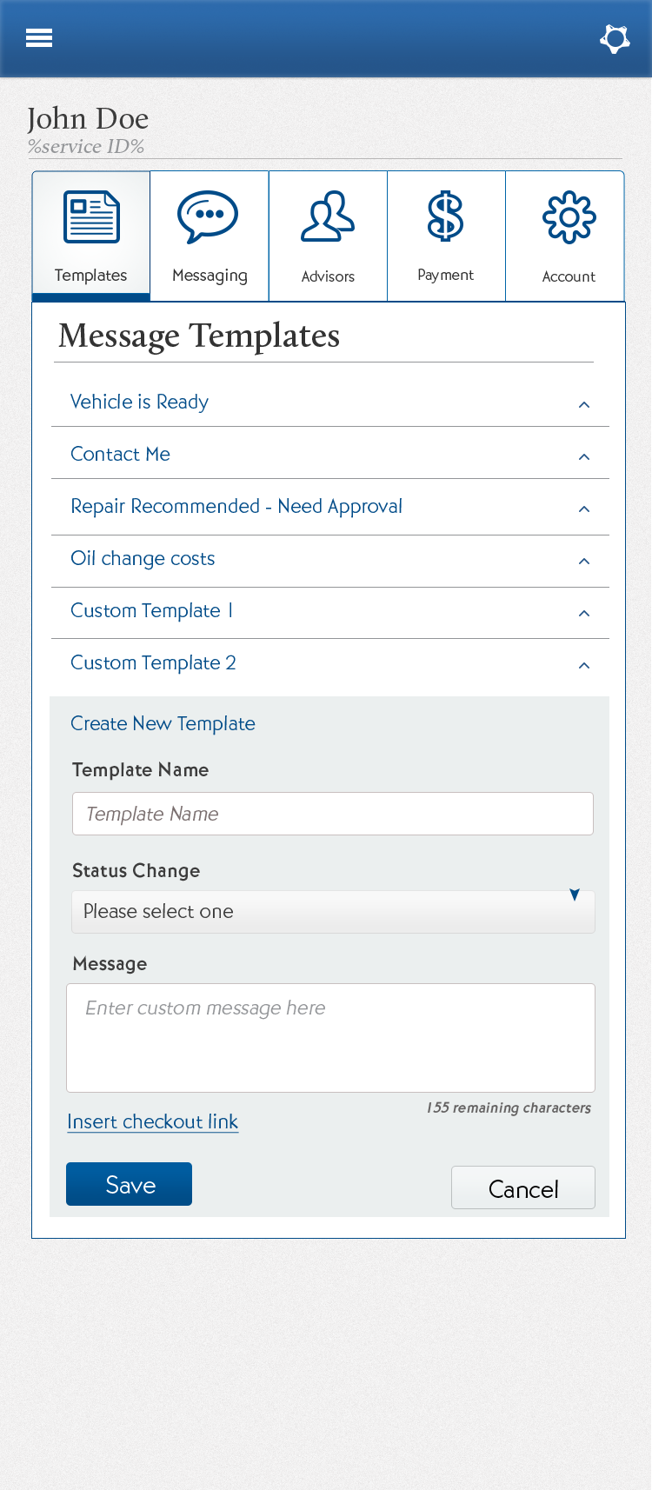Click the Create New Template heading
Viewport: 652px width, 1490px height.
163,723
